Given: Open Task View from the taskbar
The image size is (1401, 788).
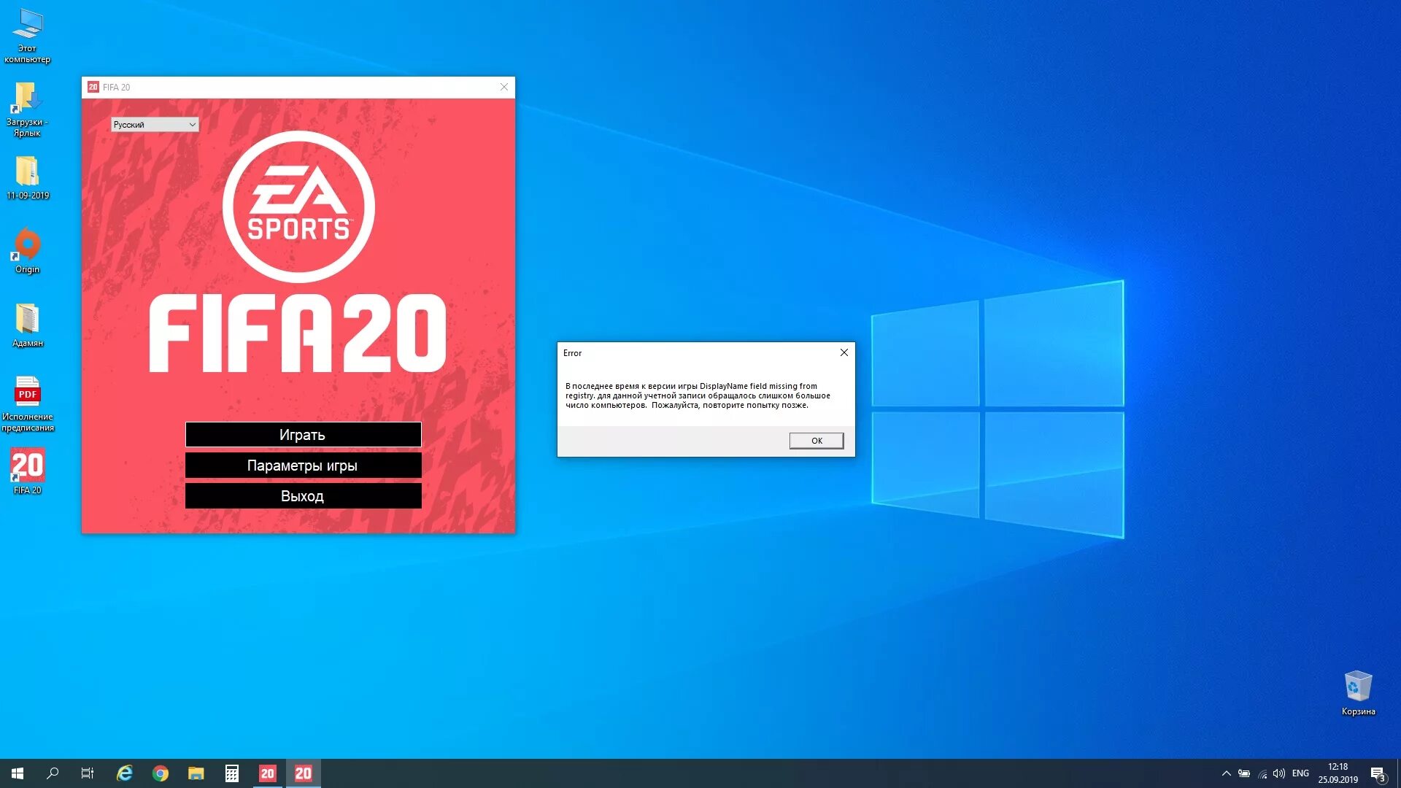Looking at the screenshot, I should click(88, 773).
